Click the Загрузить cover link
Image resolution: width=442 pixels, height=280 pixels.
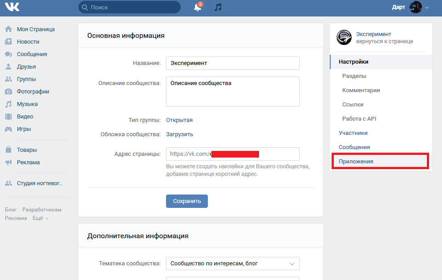[179, 134]
